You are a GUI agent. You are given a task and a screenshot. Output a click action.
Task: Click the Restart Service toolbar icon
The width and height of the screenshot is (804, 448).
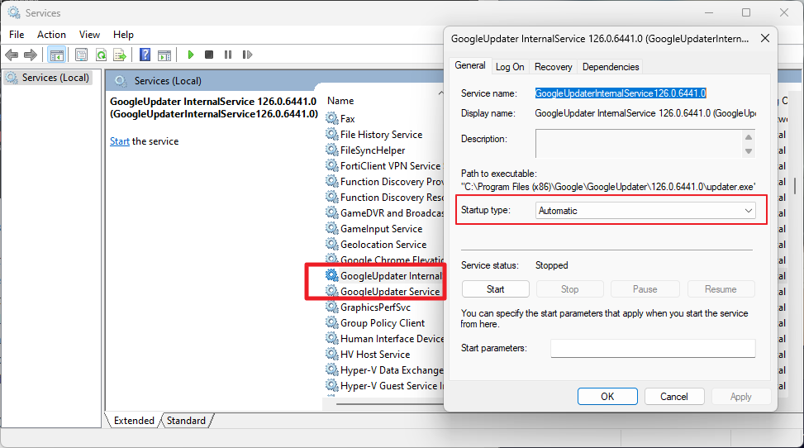(x=247, y=55)
